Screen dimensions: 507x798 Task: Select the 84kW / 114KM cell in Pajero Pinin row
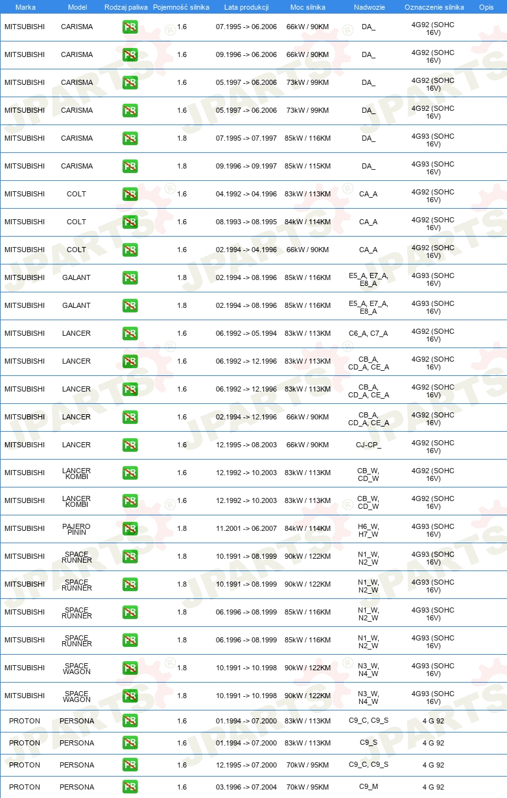click(x=308, y=529)
